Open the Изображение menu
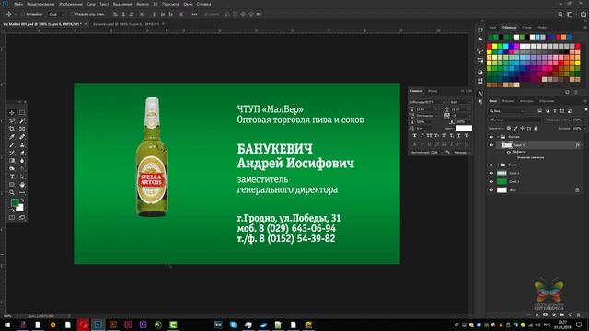Image resolution: width=589 pixels, height=331 pixels. [x=71, y=4]
